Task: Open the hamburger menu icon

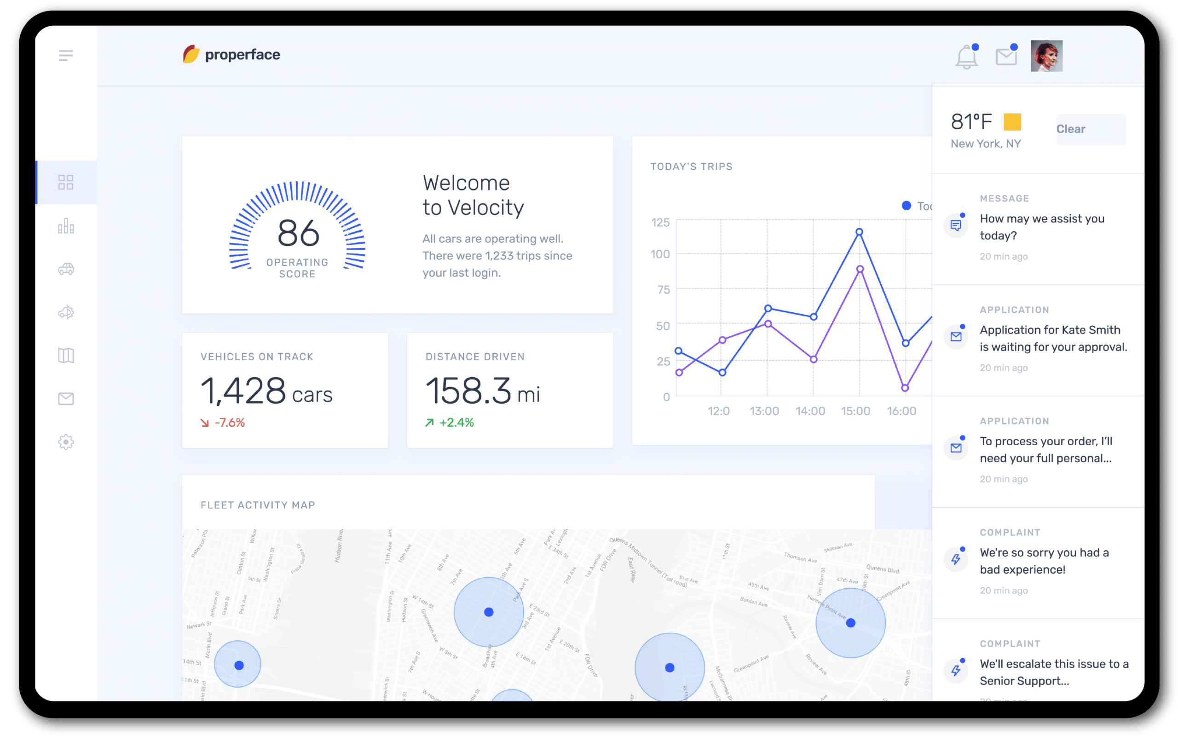Action: tap(65, 55)
